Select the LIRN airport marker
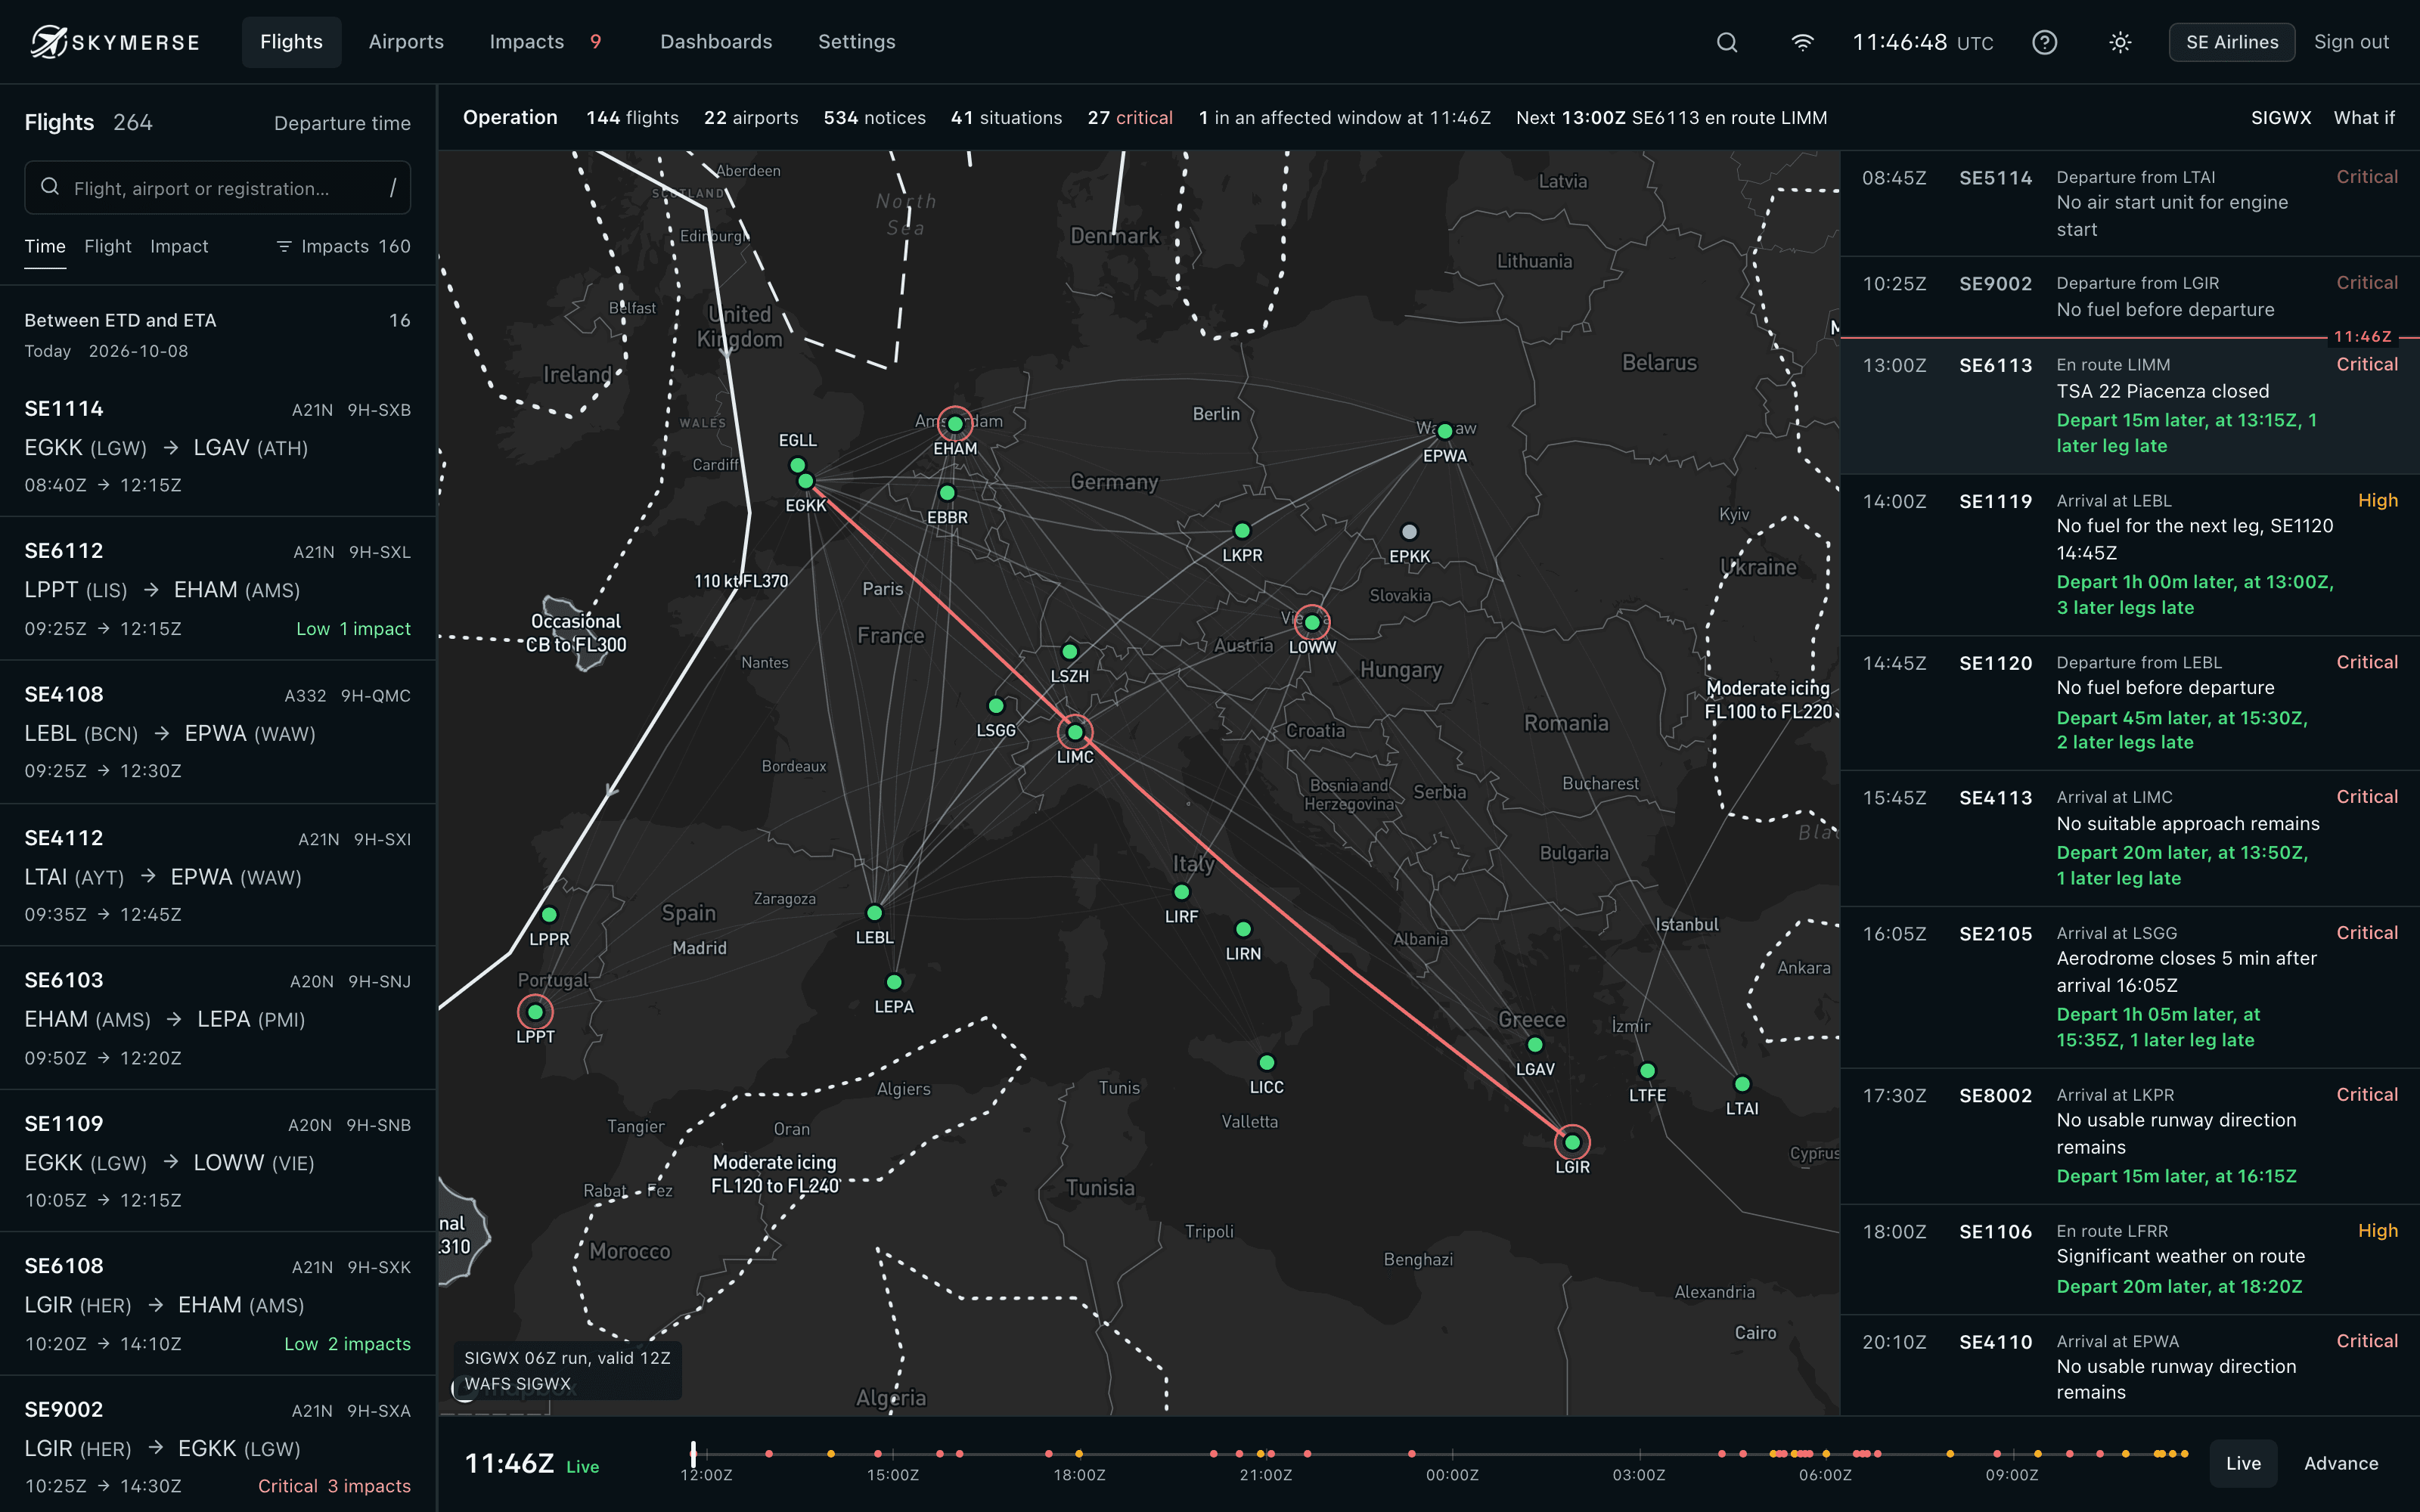 pos(1243,929)
